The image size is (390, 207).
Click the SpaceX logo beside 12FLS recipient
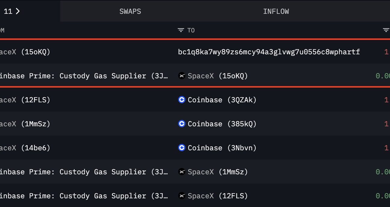tap(181, 196)
